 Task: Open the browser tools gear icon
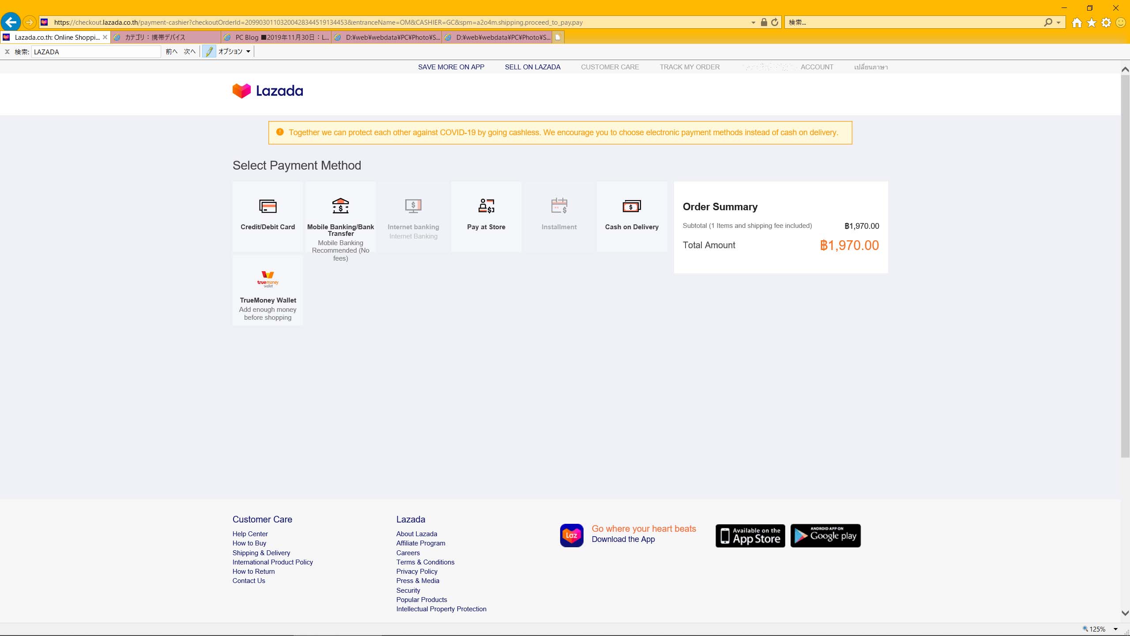coord(1106,23)
